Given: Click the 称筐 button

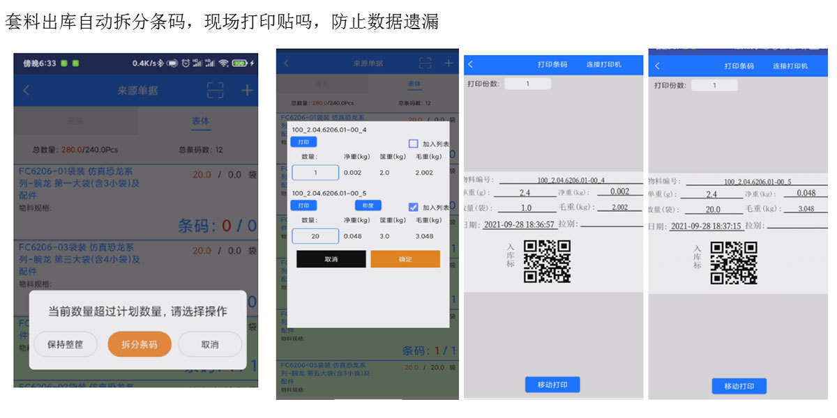Looking at the screenshot, I should pyautogui.click(x=368, y=206).
